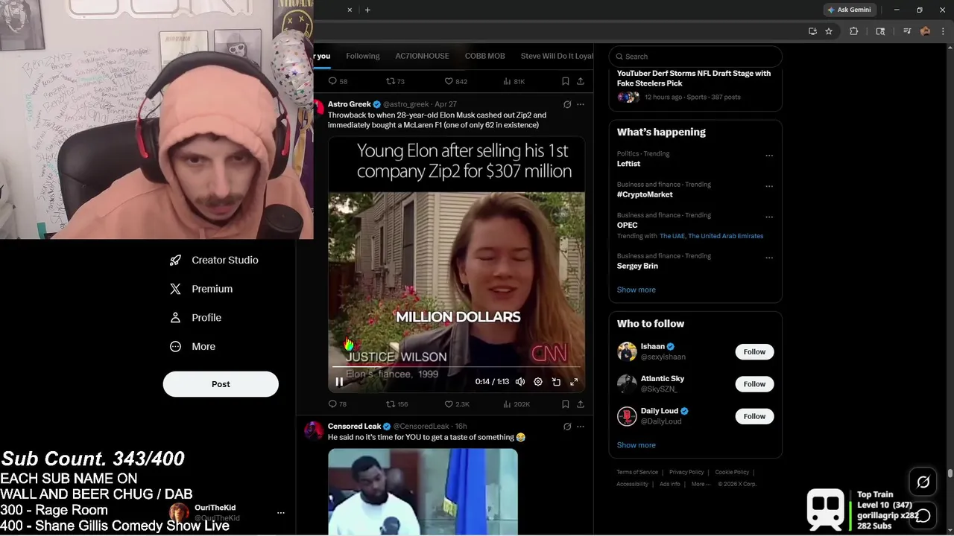
Task: Open Premium in the sidebar
Action: (x=201, y=289)
